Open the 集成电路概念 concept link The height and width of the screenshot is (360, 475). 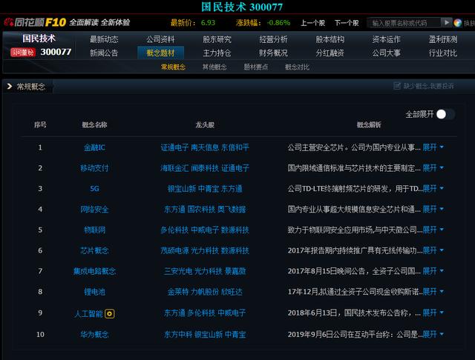[94, 271]
